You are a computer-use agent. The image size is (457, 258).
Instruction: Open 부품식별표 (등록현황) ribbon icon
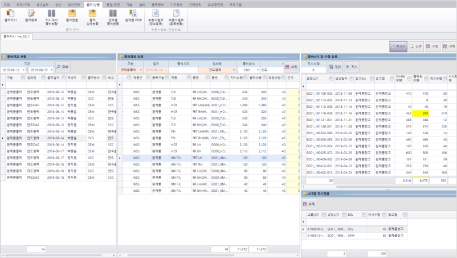tap(176, 17)
